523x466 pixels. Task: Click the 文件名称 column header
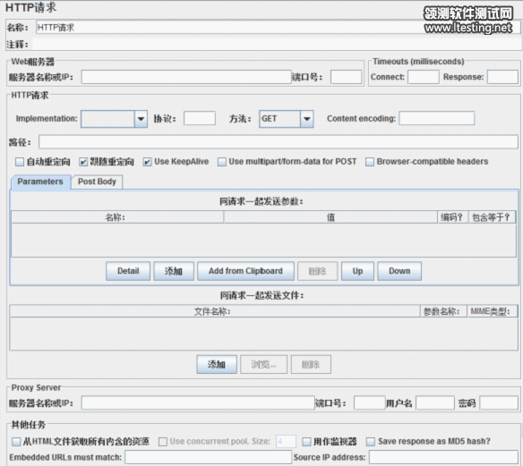coord(215,311)
